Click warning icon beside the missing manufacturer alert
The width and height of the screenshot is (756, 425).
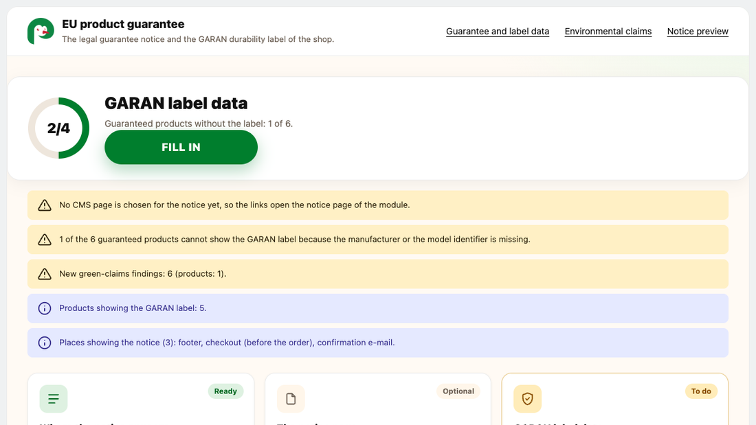pyautogui.click(x=45, y=240)
